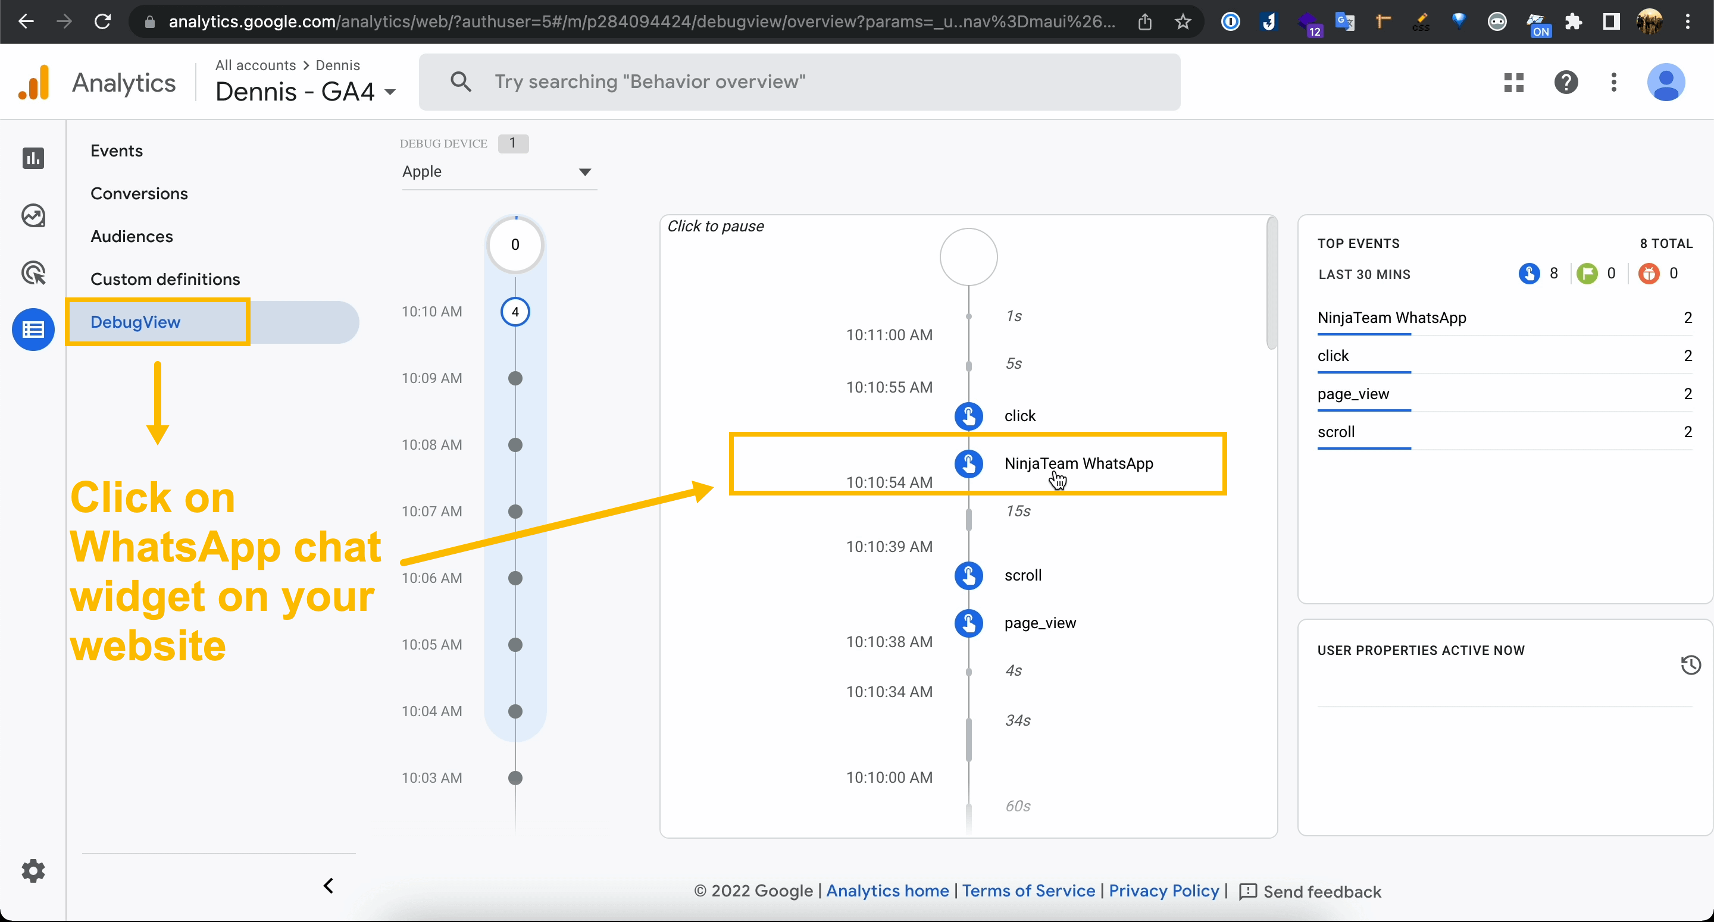Screen dimensions: 1714x922
Task: Bookmark this page with the star icon
Action: point(1183,22)
